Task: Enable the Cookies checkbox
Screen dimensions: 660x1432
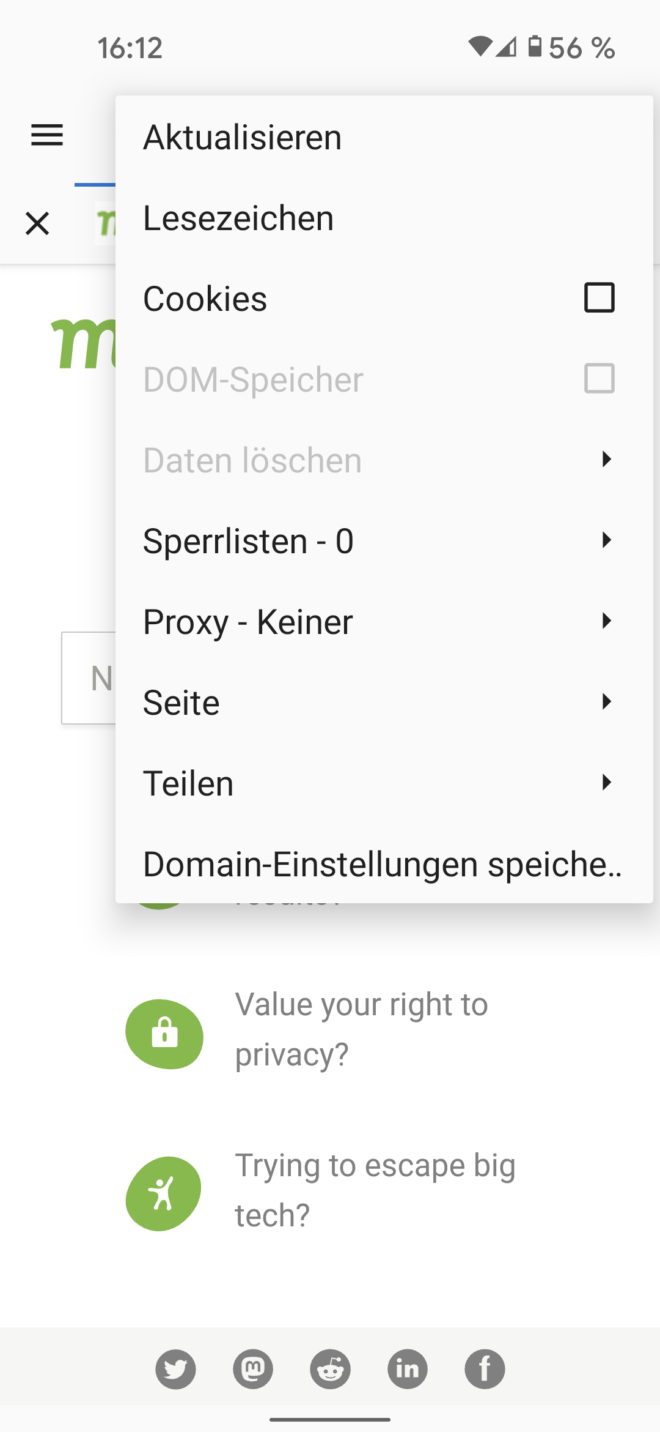Action: 599,298
